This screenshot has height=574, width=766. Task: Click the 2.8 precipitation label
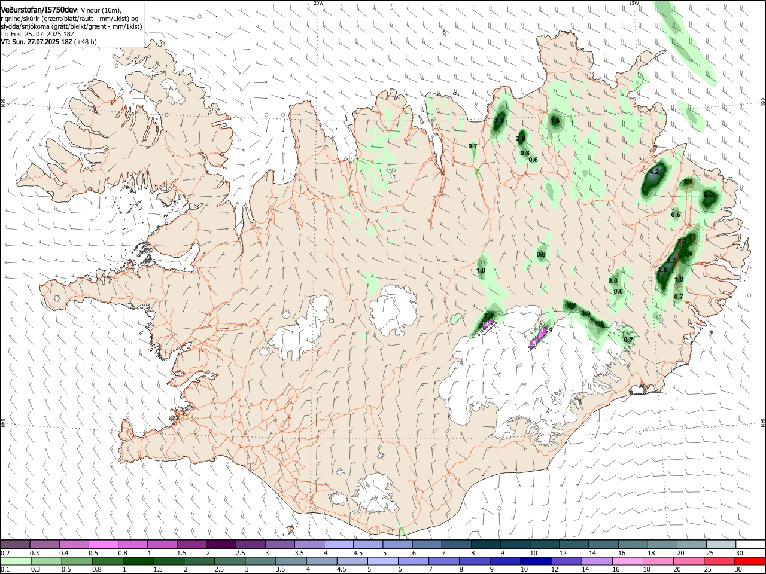tap(662, 270)
